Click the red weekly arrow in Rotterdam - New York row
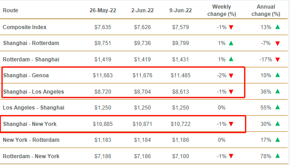Screen dimensions: 290x165 tap(231, 156)
